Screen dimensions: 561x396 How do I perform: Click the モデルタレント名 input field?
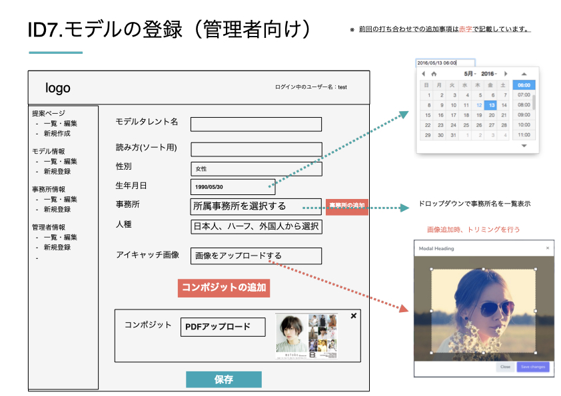256,124
